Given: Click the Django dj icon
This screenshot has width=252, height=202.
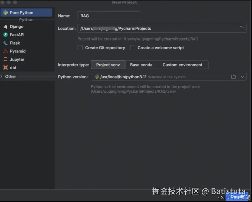Looking at the screenshot, I should 5,27.
